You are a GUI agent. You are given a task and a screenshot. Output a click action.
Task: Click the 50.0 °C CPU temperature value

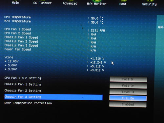pos(97,18)
